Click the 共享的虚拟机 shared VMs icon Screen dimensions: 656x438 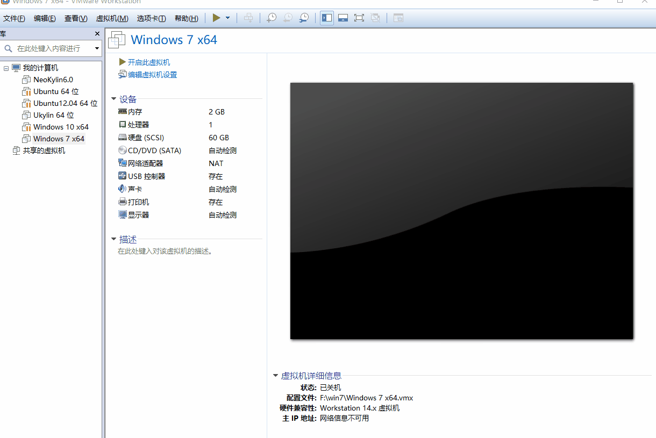pyautogui.click(x=16, y=150)
